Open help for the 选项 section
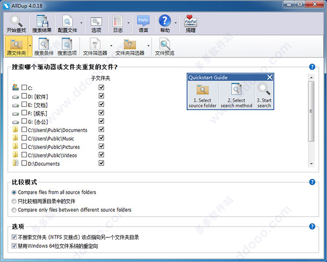The height and width of the screenshot is (262, 327). point(312,227)
